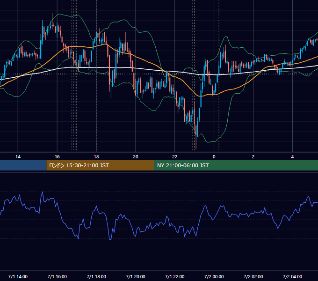Click the hour label 18 on upper axis

[x=96, y=157]
